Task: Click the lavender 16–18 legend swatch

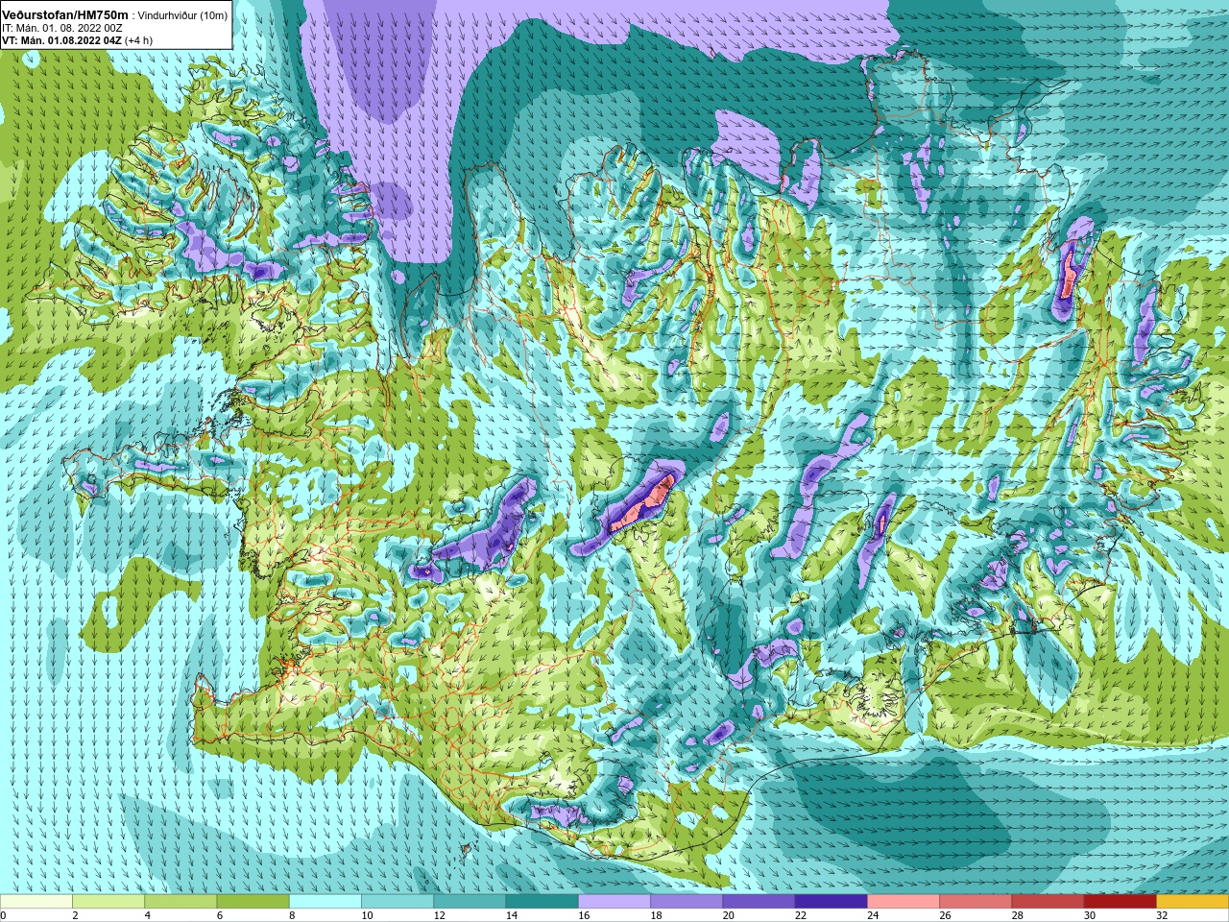Action: [614, 901]
